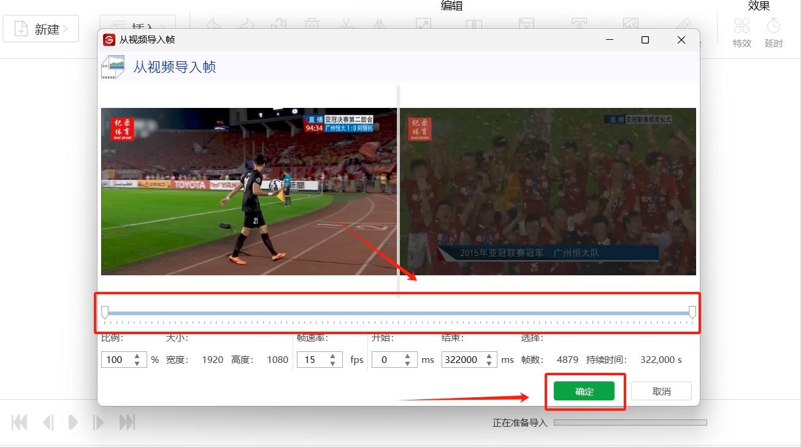Click the right handle of range slider
The height and width of the screenshot is (447, 801).
692,313
